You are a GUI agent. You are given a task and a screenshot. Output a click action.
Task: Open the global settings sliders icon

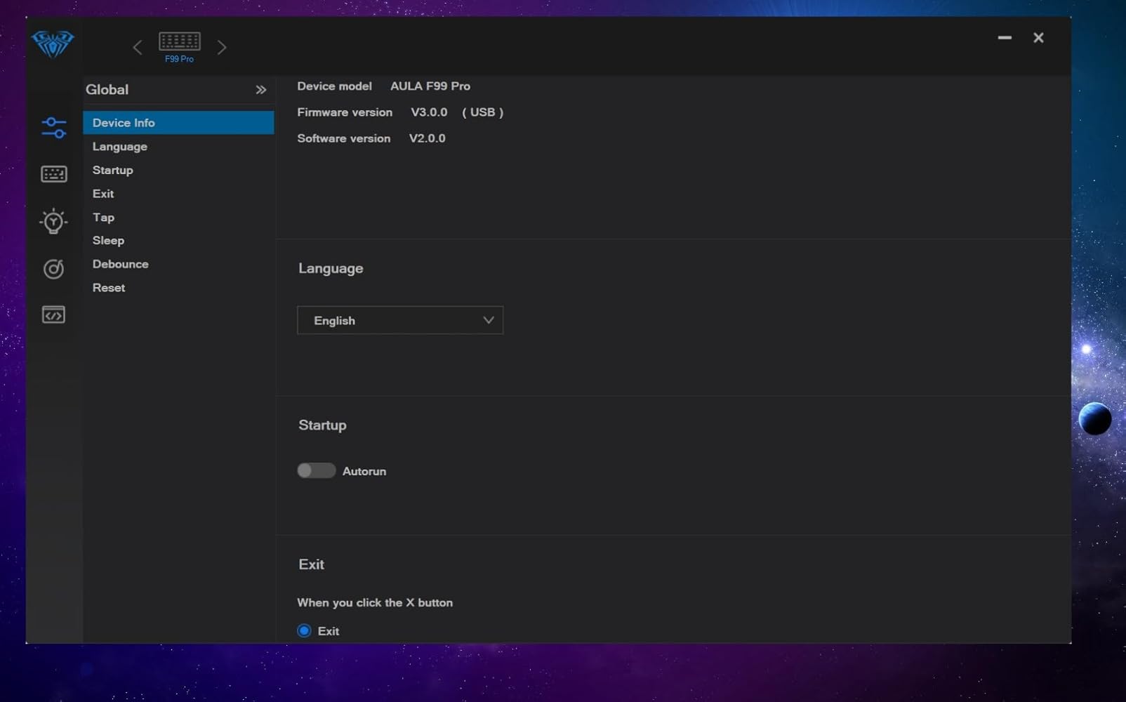pyautogui.click(x=53, y=128)
